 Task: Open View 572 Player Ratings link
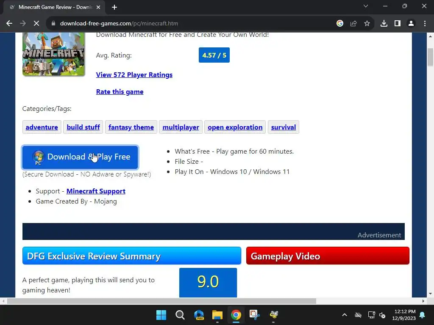pos(134,74)
